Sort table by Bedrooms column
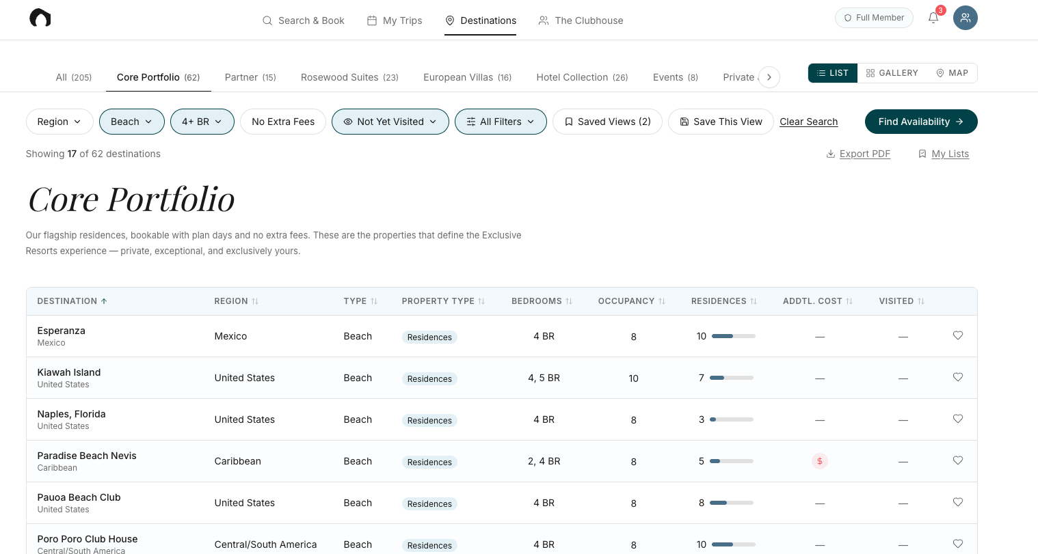 click(542, 301)
